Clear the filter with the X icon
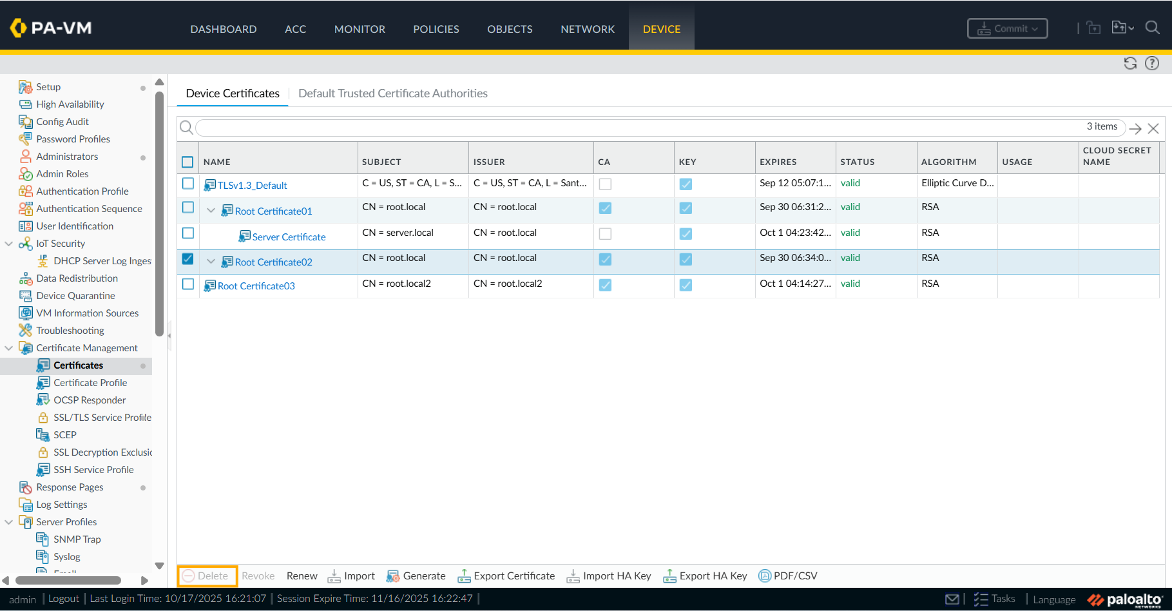1172x611 pixels. tap(1153, 128)
